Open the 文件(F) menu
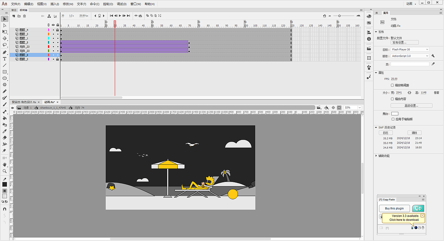Viewport: 444px width, 241px height. 16,4
